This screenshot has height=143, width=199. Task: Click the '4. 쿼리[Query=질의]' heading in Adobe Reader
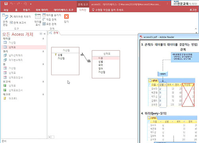tap(154, 113)
